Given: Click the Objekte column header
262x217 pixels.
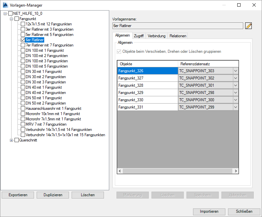Looking at the screenshot, I should click(148, 64).
